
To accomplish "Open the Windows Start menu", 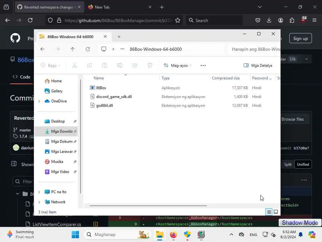I will coord(75,234).
